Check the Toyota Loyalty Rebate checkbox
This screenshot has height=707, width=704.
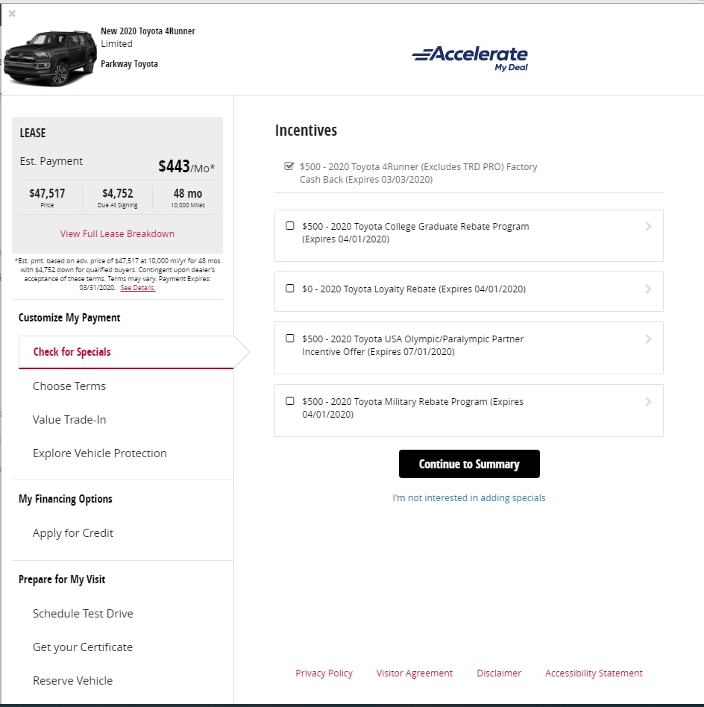[x=290, y=289]
